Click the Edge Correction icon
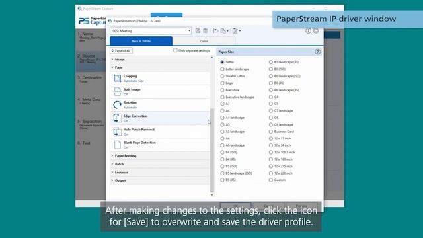Screen dimensions: 423x238 [x=118, y=118]
